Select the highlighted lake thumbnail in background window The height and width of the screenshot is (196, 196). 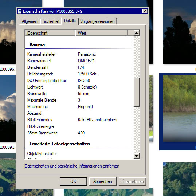pyautogui.click(x=180, y=108)
